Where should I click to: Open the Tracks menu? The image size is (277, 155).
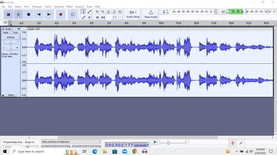pyautogui.click(x=48, y=6)
